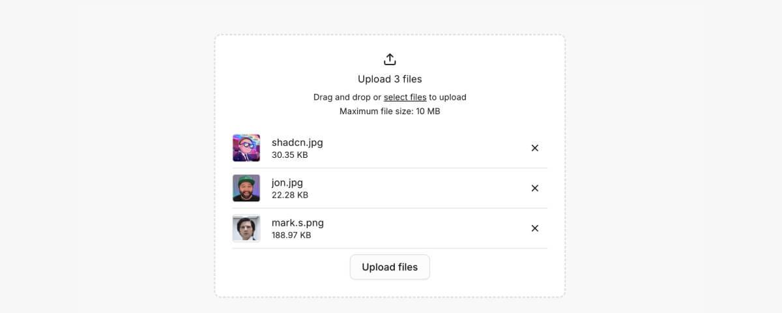Viewport: 782px width, 313px height.
Task: Click the dashed border of the dropzone
Action: (x=390, y=35)
